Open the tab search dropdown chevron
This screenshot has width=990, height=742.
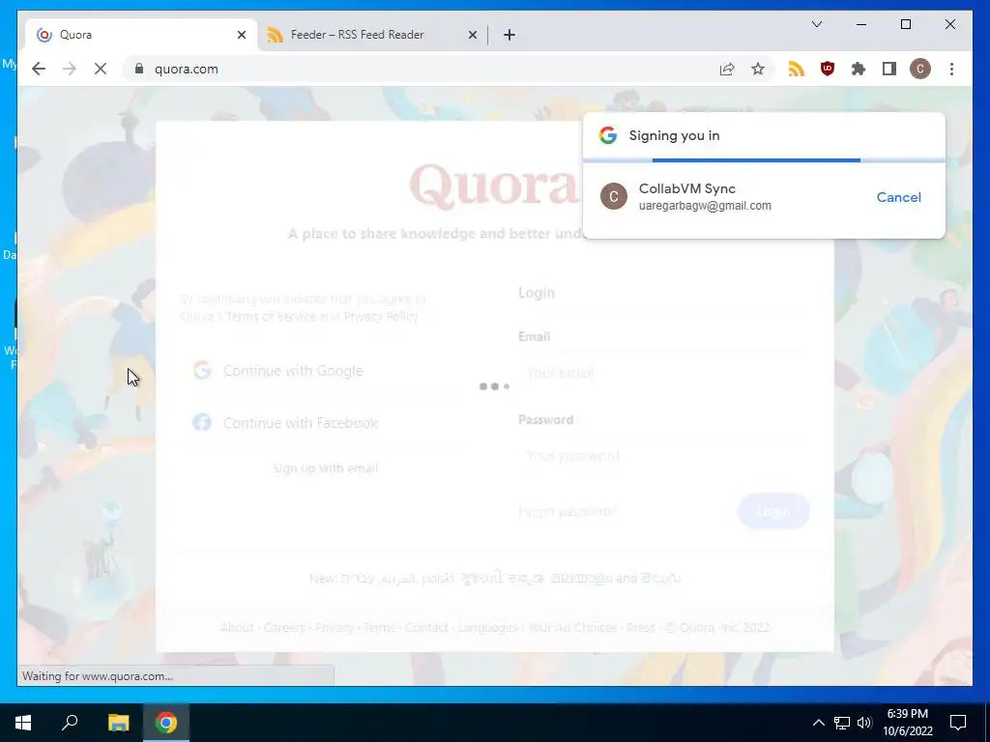point(816,24)
